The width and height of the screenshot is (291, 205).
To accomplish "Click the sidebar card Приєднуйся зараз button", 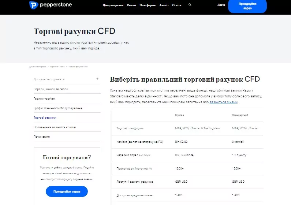I will coord(67,191).
